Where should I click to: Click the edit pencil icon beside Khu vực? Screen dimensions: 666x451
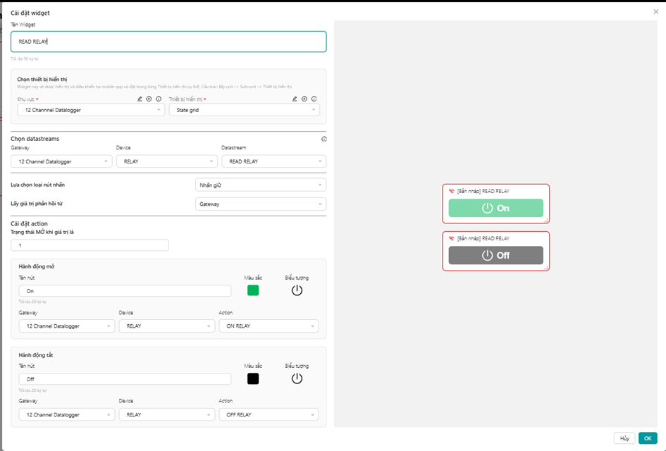coord(140,99)
